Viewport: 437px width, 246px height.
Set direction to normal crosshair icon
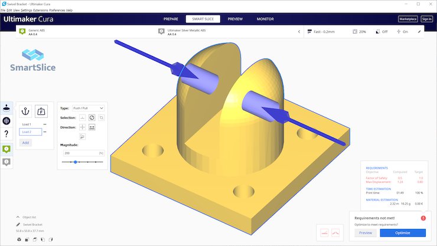[x=83, y=127]
